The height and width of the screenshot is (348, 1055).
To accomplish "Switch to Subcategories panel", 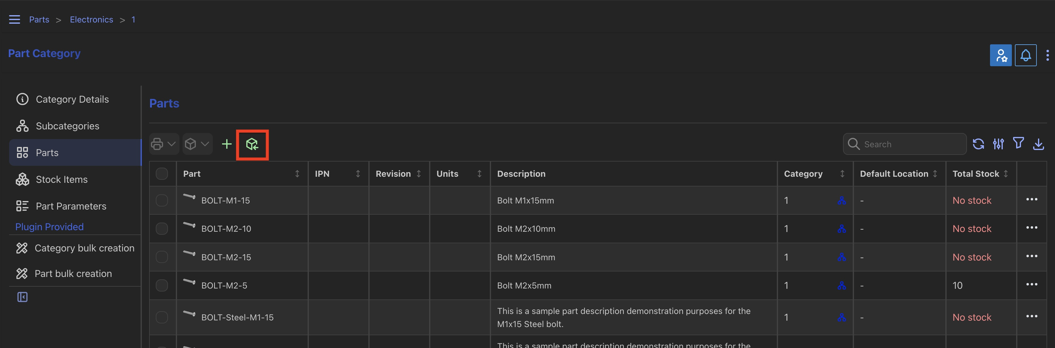I will tap(67, 126).
